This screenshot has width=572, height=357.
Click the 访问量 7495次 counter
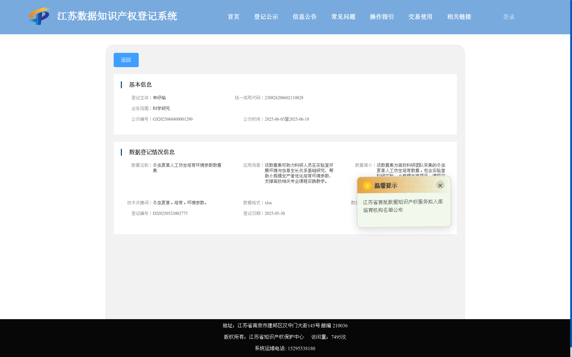tap(329, 337)
